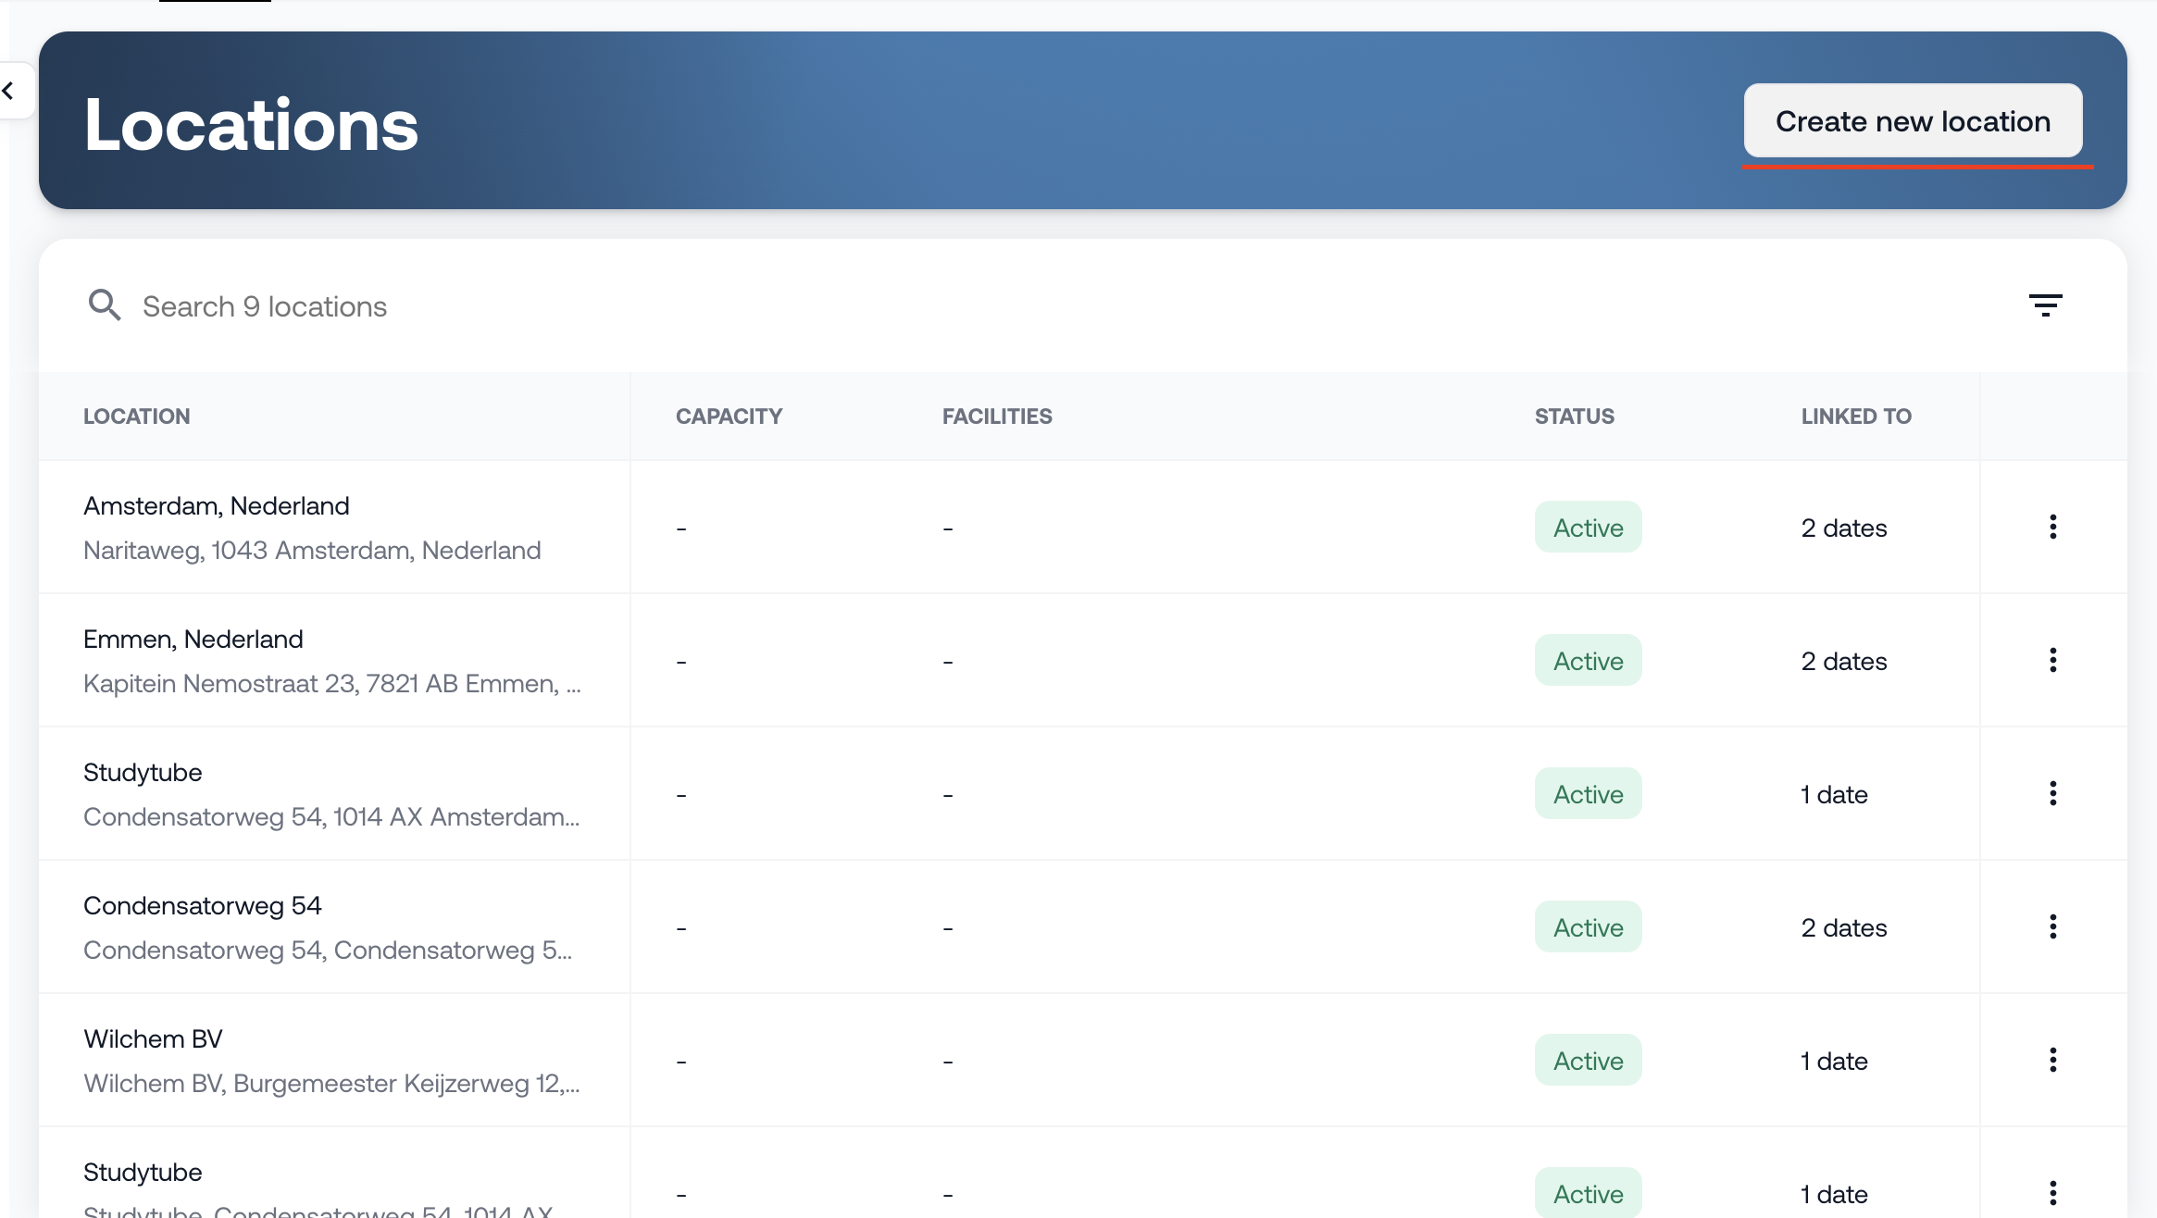Collapse sidebar with the back chevron
Screen dimensions: 2157x1218
9,91
